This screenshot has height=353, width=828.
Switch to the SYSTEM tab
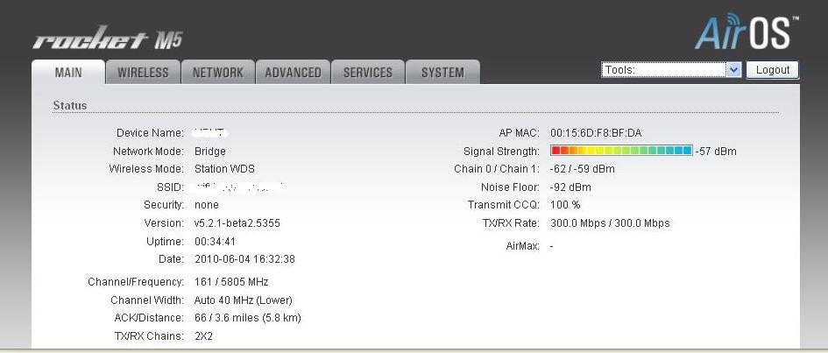point(442,73)
